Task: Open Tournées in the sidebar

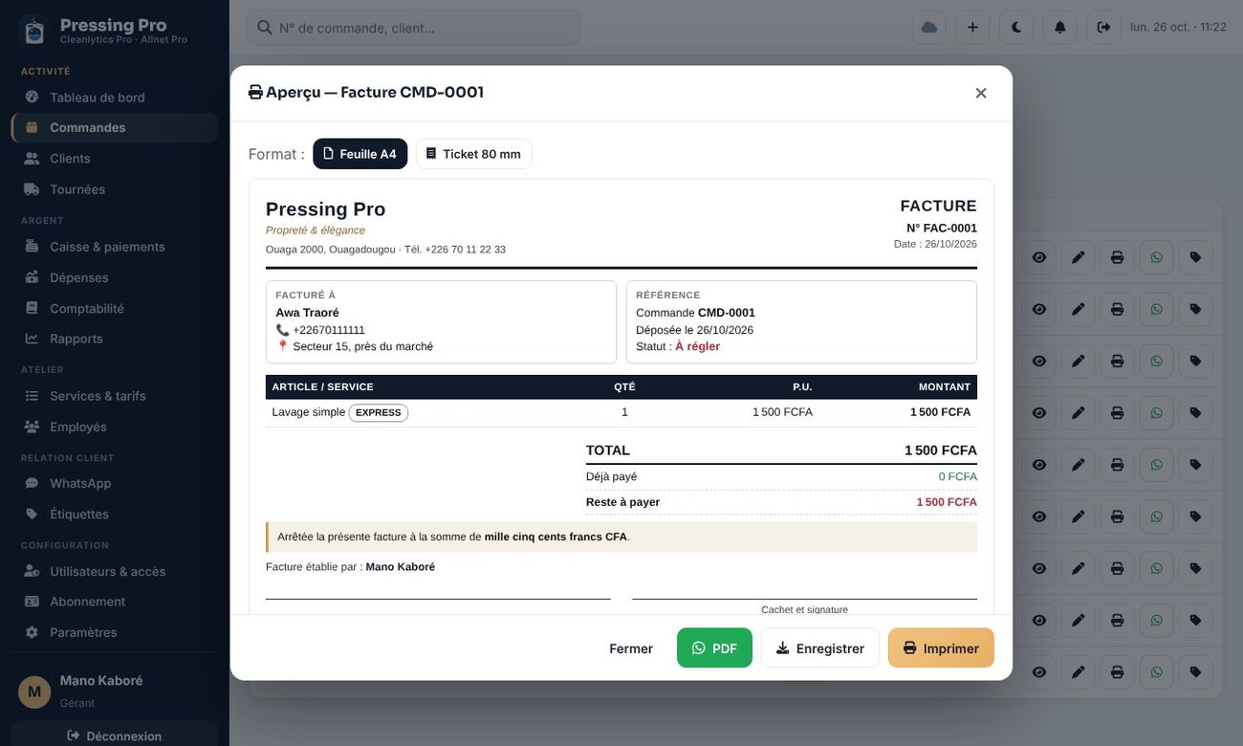Action: tap(115, 188)
